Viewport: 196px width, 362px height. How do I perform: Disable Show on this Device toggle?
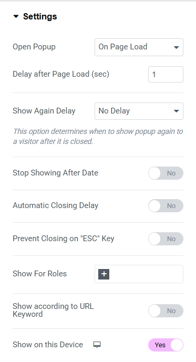click(x=166, y=345)
